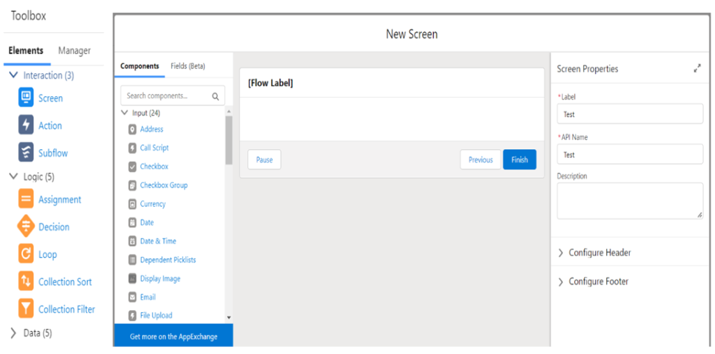The width and height of the screenshot is (715, 354).
Task: Expand the Data (5) section
Action: (13, 333)
